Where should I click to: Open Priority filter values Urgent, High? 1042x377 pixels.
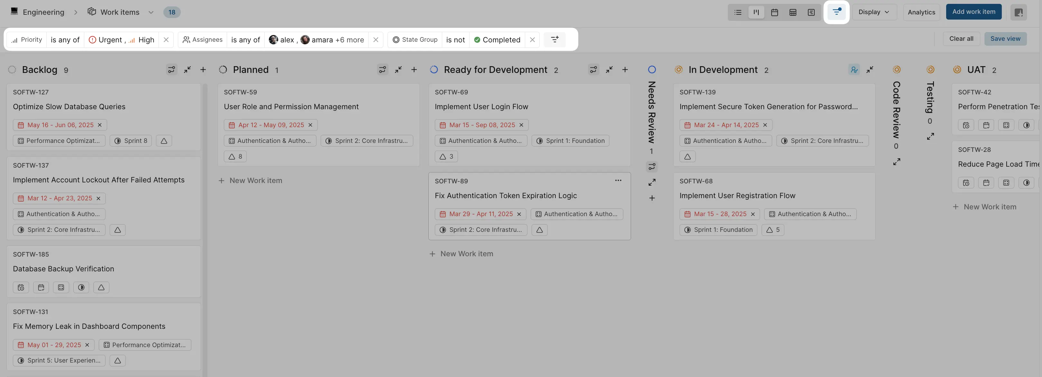point(121,39)
